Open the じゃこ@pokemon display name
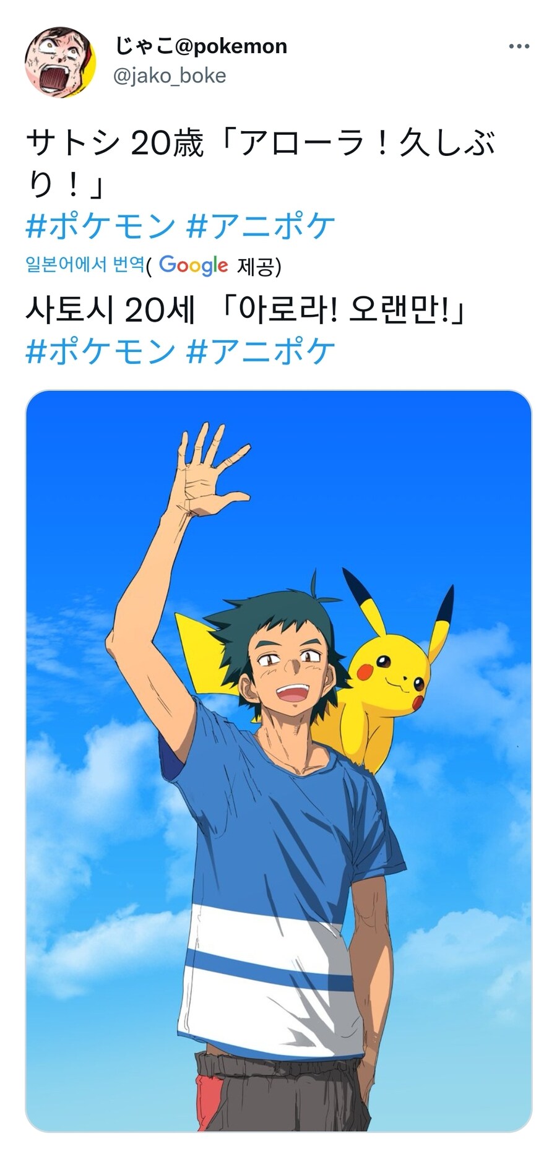 pos(201,46)
